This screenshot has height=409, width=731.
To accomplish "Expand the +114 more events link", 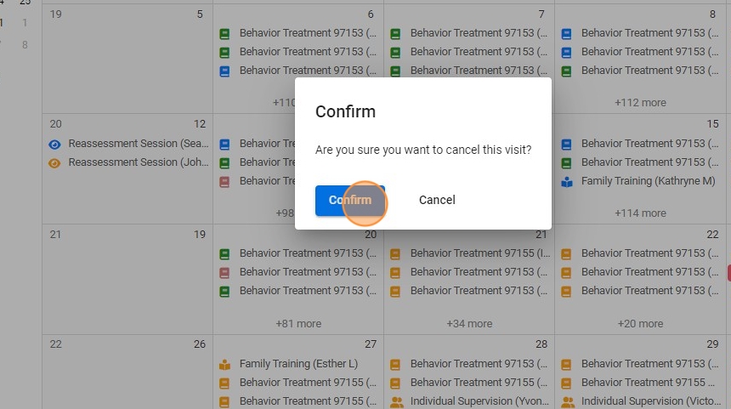I will click(640, 213).
